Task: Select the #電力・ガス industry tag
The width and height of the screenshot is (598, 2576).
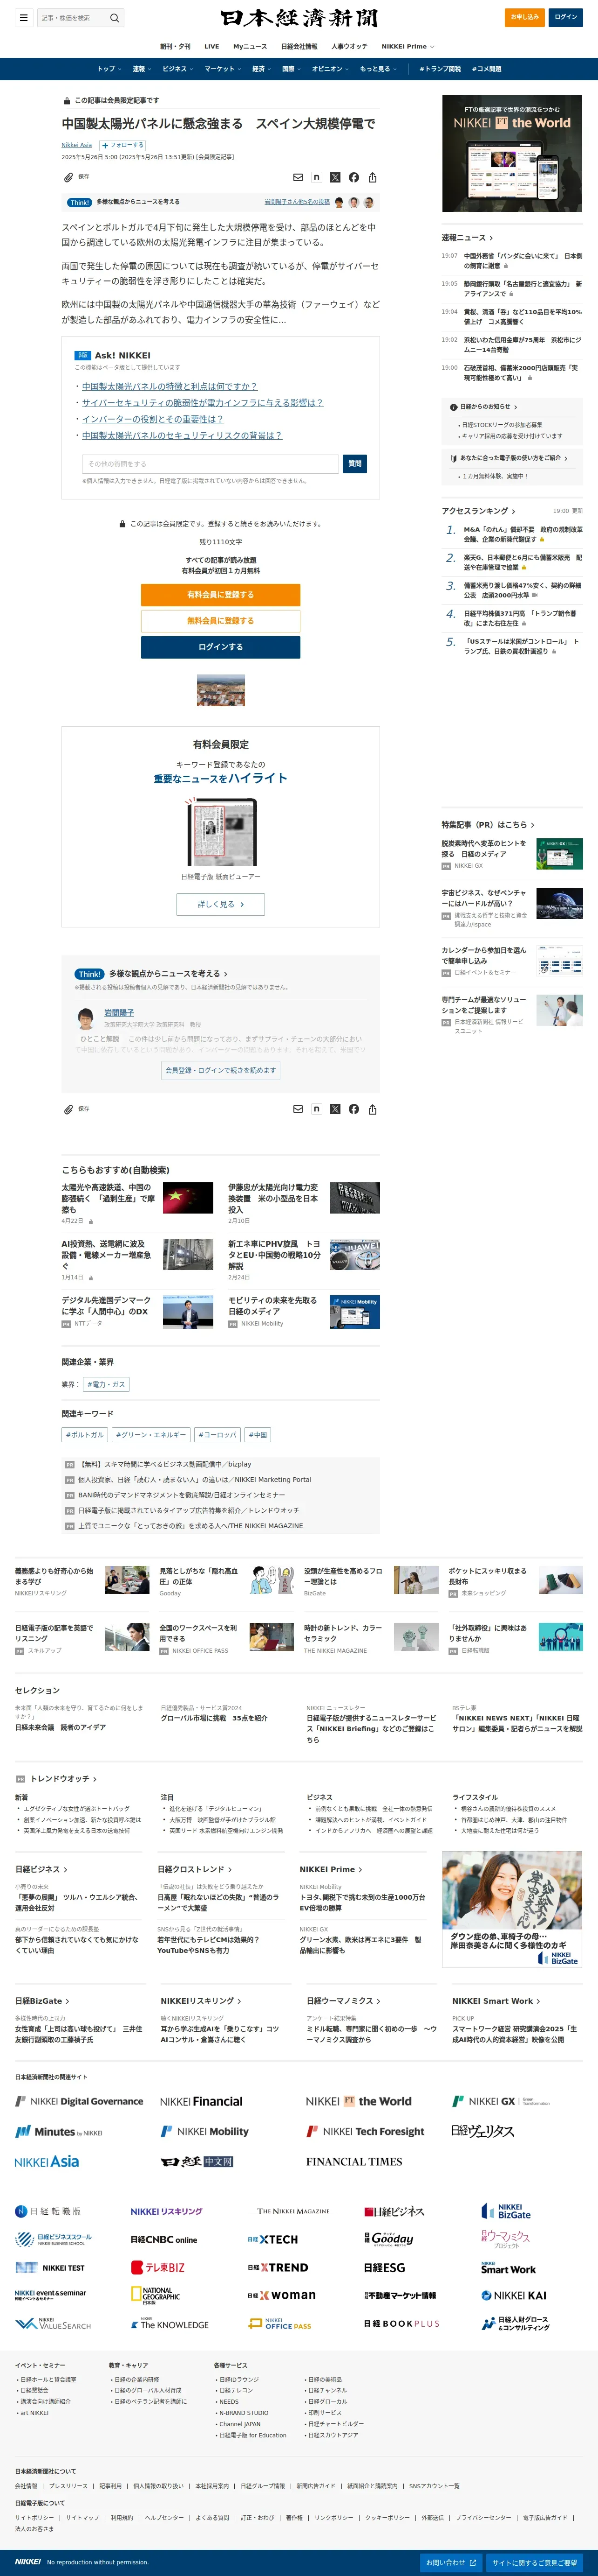Action: [107, 1384]
